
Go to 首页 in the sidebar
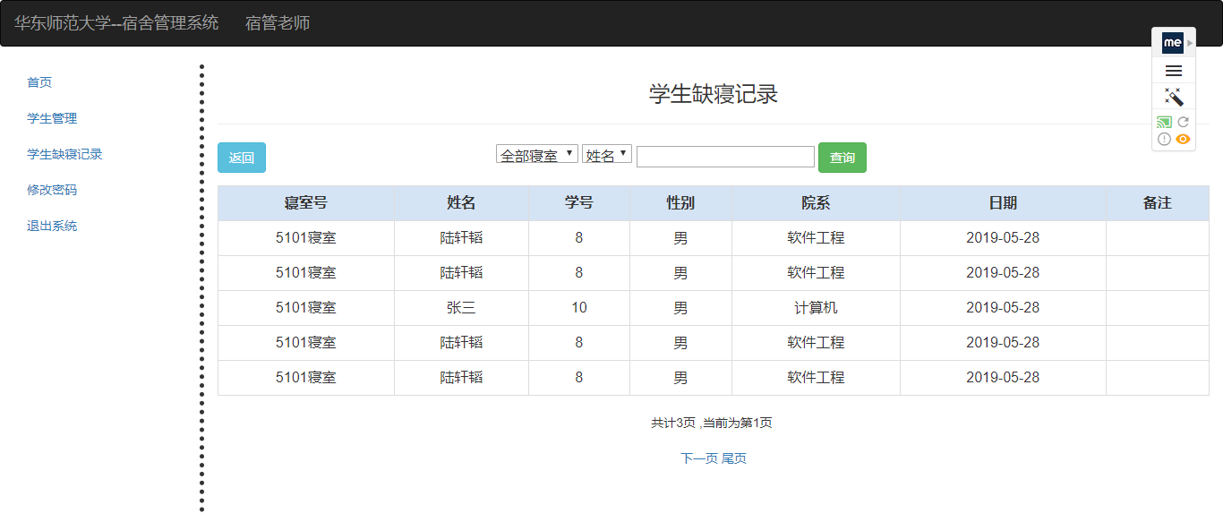pos(39,82)
